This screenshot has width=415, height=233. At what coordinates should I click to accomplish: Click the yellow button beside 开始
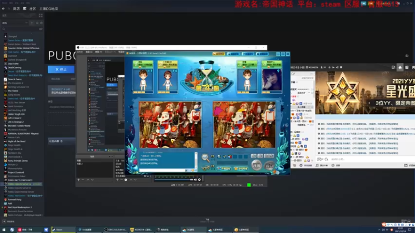coord(241,168)
